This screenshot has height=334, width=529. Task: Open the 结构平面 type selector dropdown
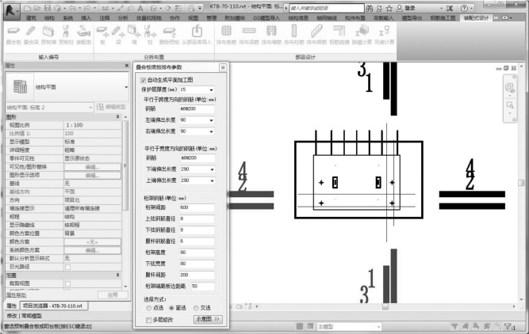point(126,87)
